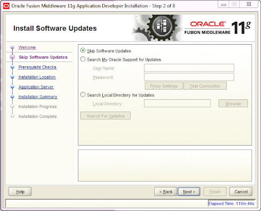This screenshot has height=211, width=261.
Task: Click the User Name input field
Action: point(189,68)
